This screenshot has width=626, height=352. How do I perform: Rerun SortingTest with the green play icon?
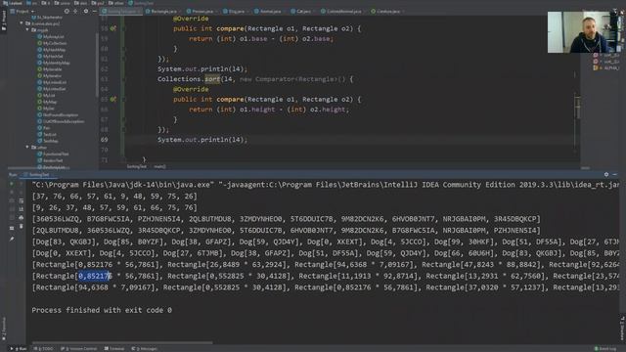(x=12, y=184)
